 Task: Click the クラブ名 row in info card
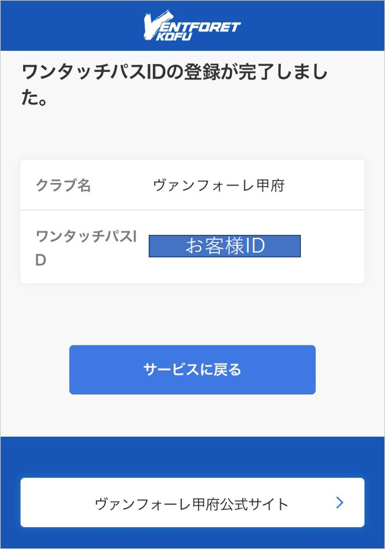click(x=192, y=185)
